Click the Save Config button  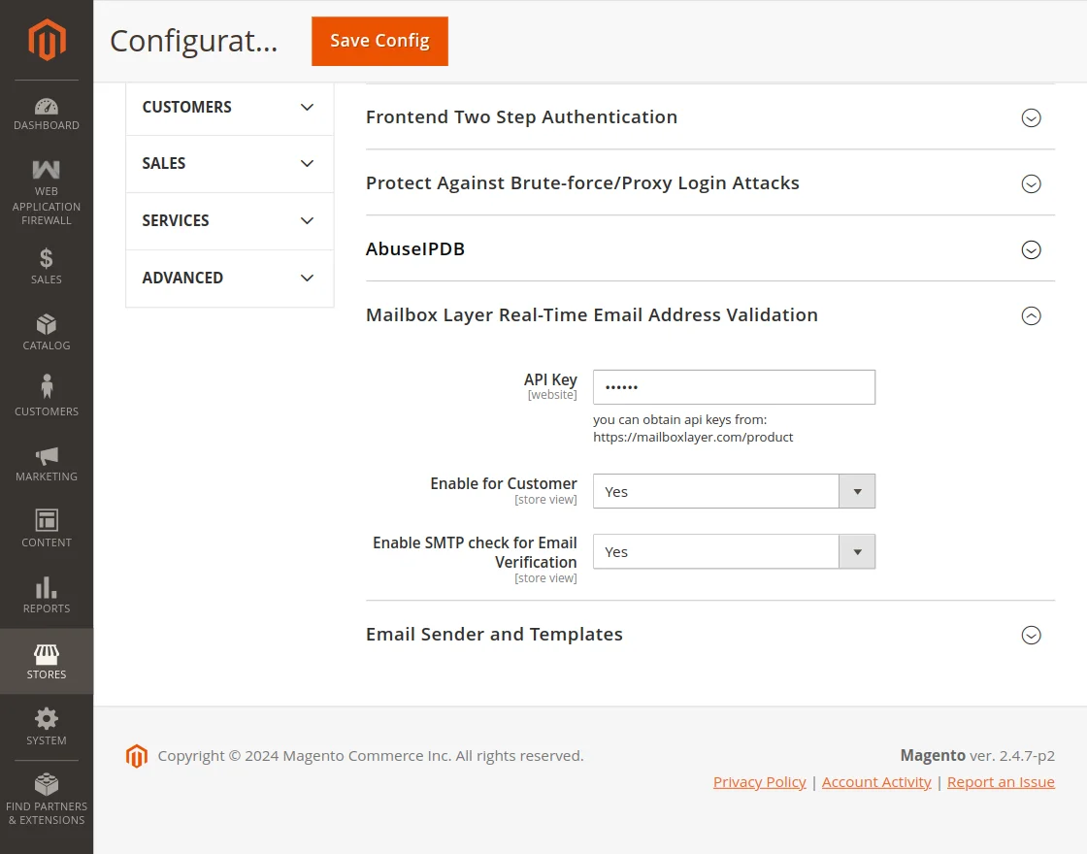[x=379, y=42]
